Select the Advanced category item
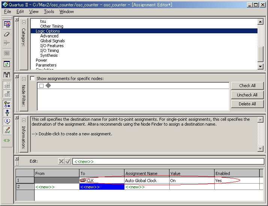Viewport: 268px width, 206px height. pos(49,36)
